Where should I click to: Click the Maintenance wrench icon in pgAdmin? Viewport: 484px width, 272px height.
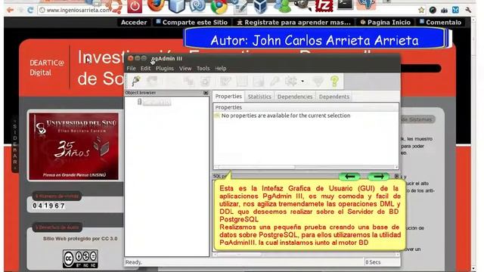(x=275, y=81)
